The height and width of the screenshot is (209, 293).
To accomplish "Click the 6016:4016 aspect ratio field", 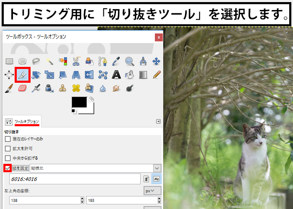I will coord(75,179).
